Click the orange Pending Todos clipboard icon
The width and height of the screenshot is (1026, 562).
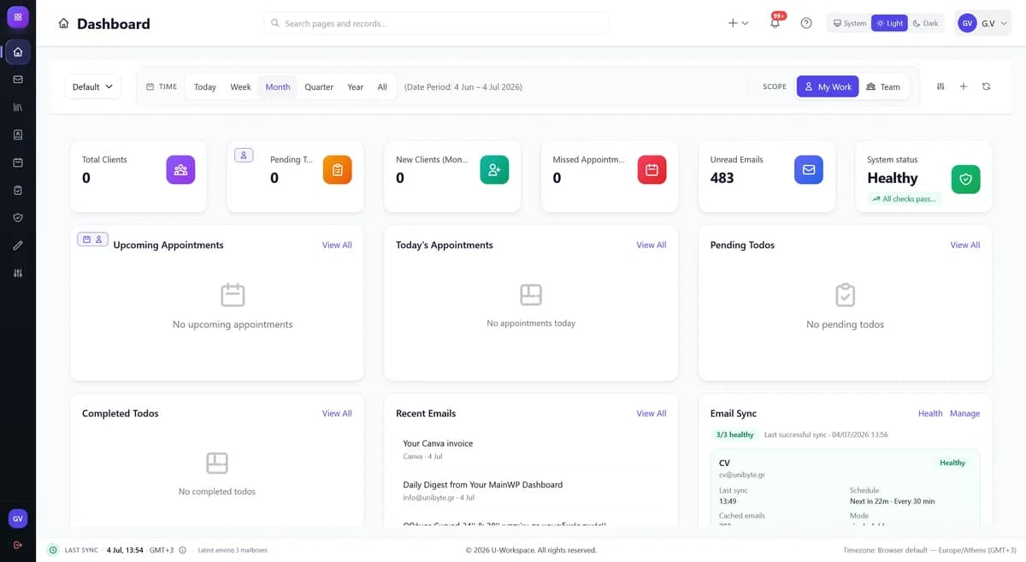(x=337, y=169)
